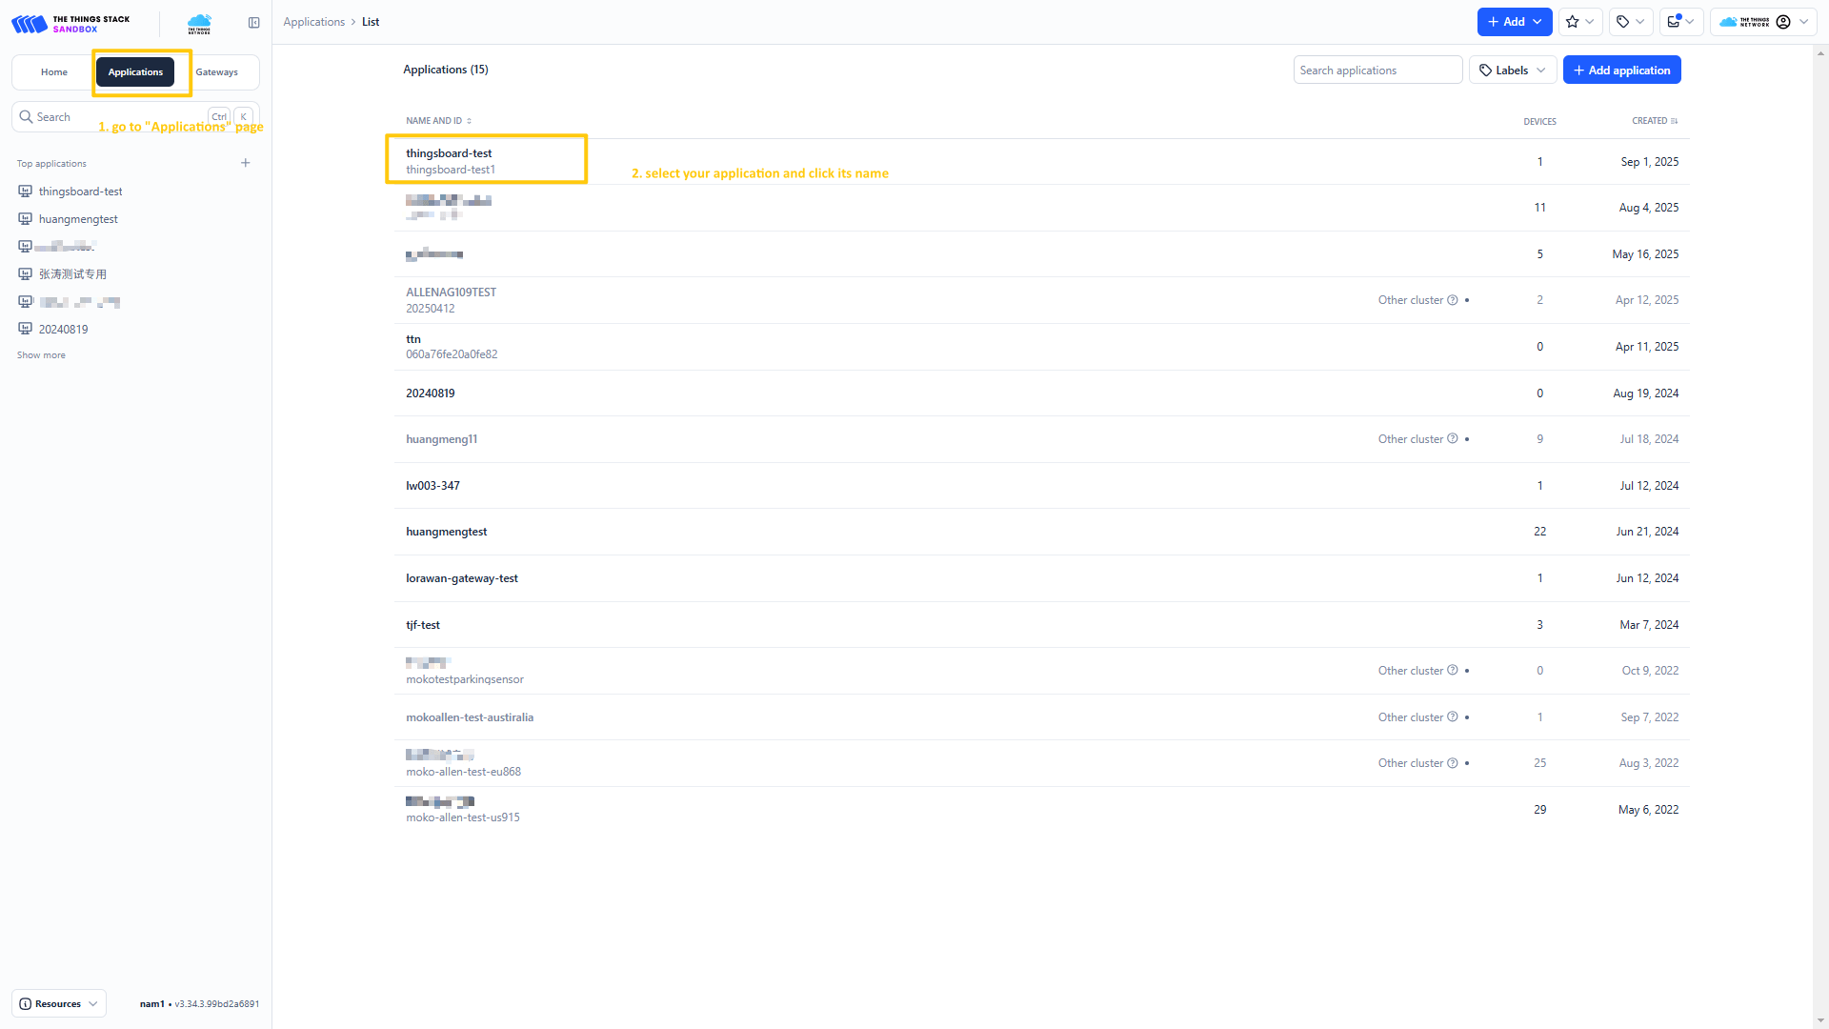Expand the Labels filter dropdown
Image resolution: width=1829 pixels, height=1029 pixels.
(x=1513, y=71)
